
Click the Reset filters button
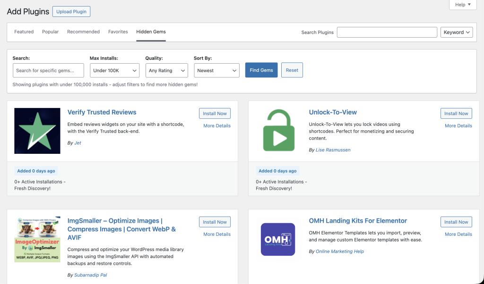[292, 70]
